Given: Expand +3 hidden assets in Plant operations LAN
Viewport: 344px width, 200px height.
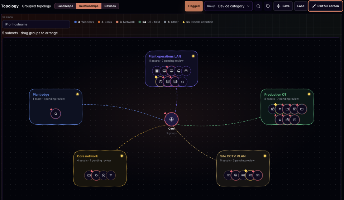Looking at the screenshot, I should coord(182,82).
